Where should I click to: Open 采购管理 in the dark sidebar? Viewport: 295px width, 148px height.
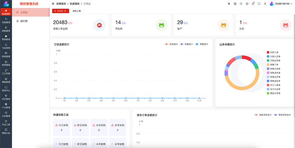(x=6, y=21)
